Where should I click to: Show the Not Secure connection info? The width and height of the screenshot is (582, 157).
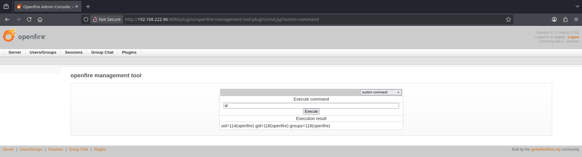tap(107, 19)
